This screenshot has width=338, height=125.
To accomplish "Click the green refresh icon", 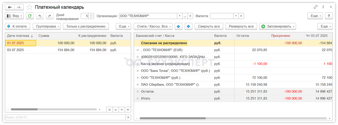I will (x=30, y=16).
